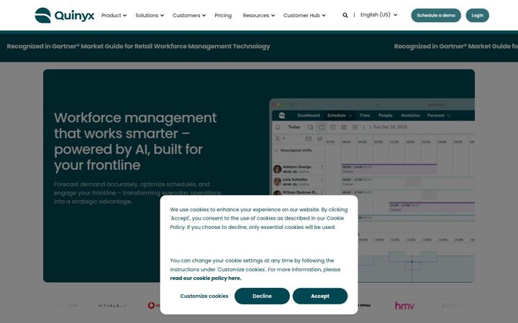Click the Gartner Market Guide banner text
This screenshot has height=323, width=518.
[138, 47]
